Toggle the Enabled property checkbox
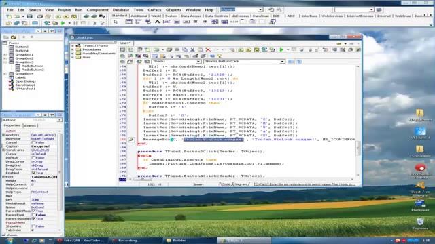This screenshot has width=435, height=244. pyautogui.click(x=33, y=173)
